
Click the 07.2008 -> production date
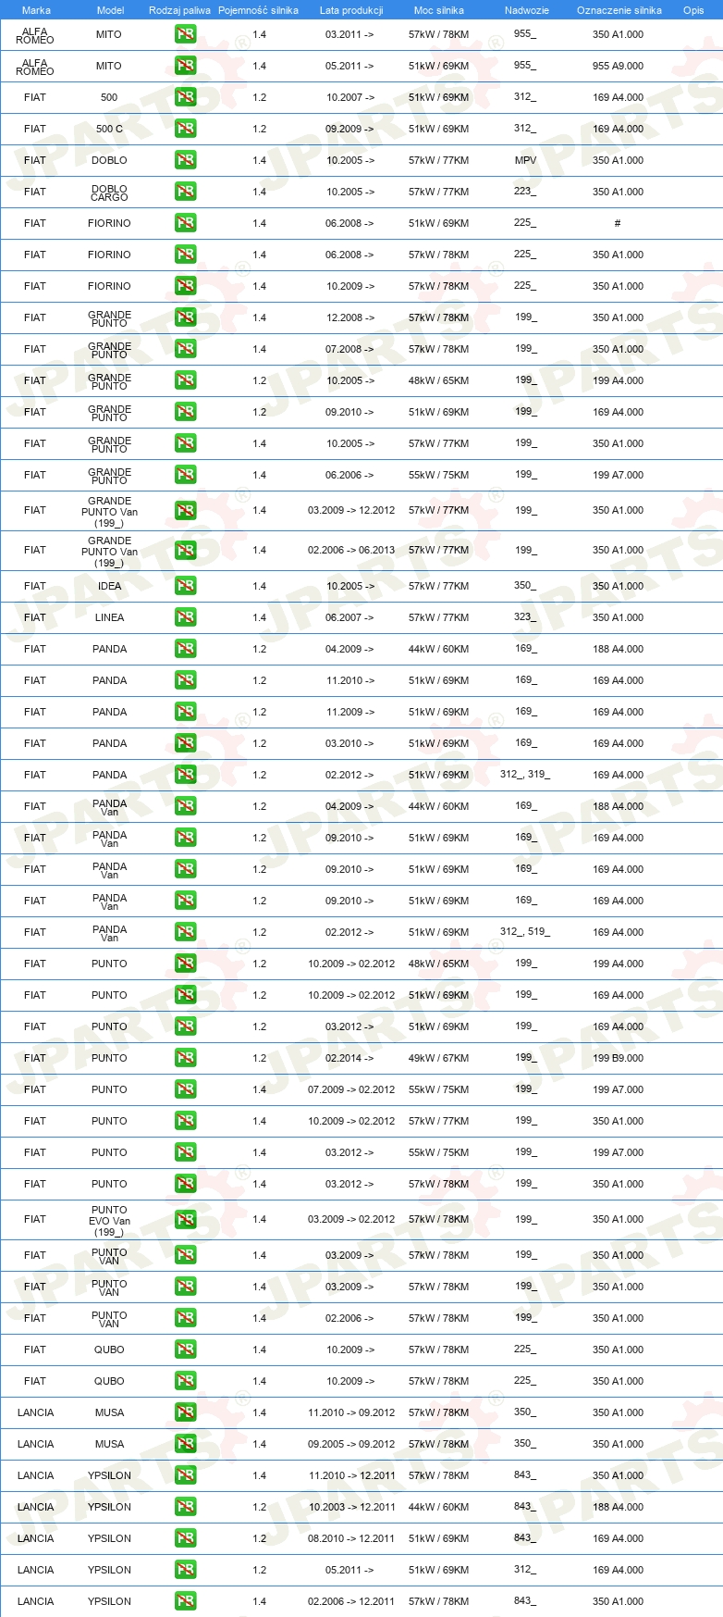(x=350, y=349)
